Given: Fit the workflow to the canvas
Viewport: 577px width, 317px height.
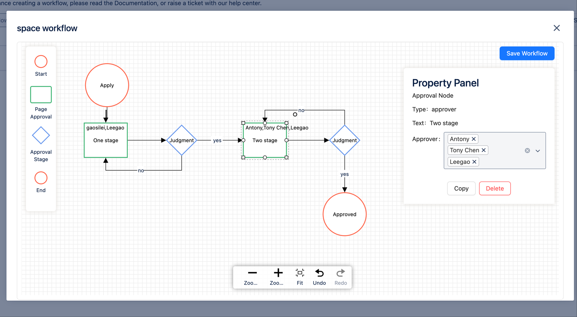Looking at the screenshot, I should [300, 273].
